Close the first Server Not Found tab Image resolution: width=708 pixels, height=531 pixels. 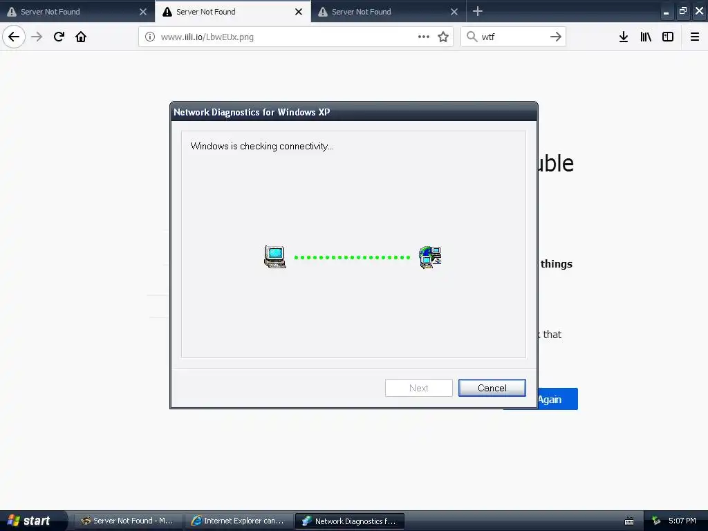143,12
